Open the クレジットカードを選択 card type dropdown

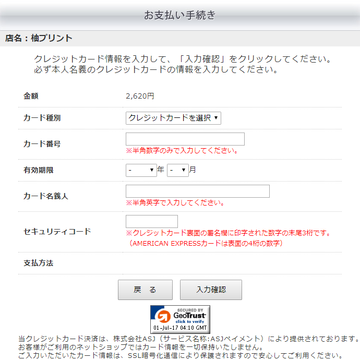[x=173, y=118]
